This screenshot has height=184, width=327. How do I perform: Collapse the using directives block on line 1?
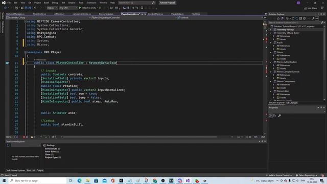(26, 21)
